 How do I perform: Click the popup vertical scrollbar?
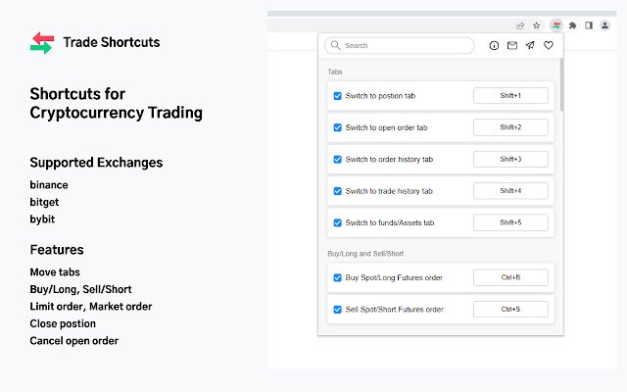click(x=561, y=85)
